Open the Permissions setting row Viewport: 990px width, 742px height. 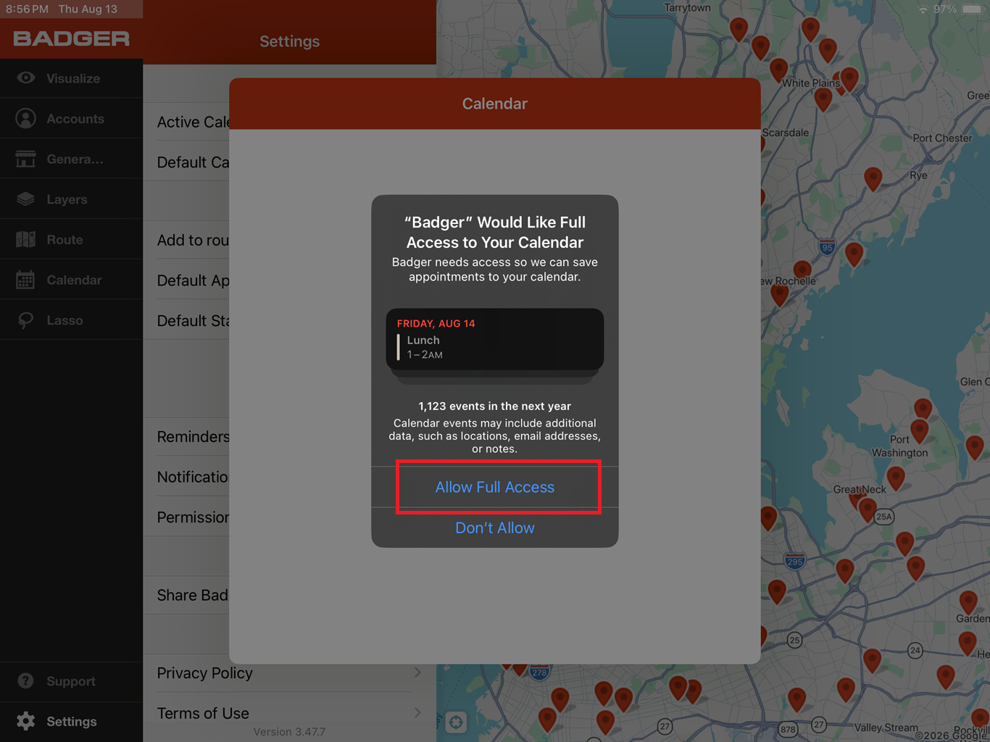186,517
